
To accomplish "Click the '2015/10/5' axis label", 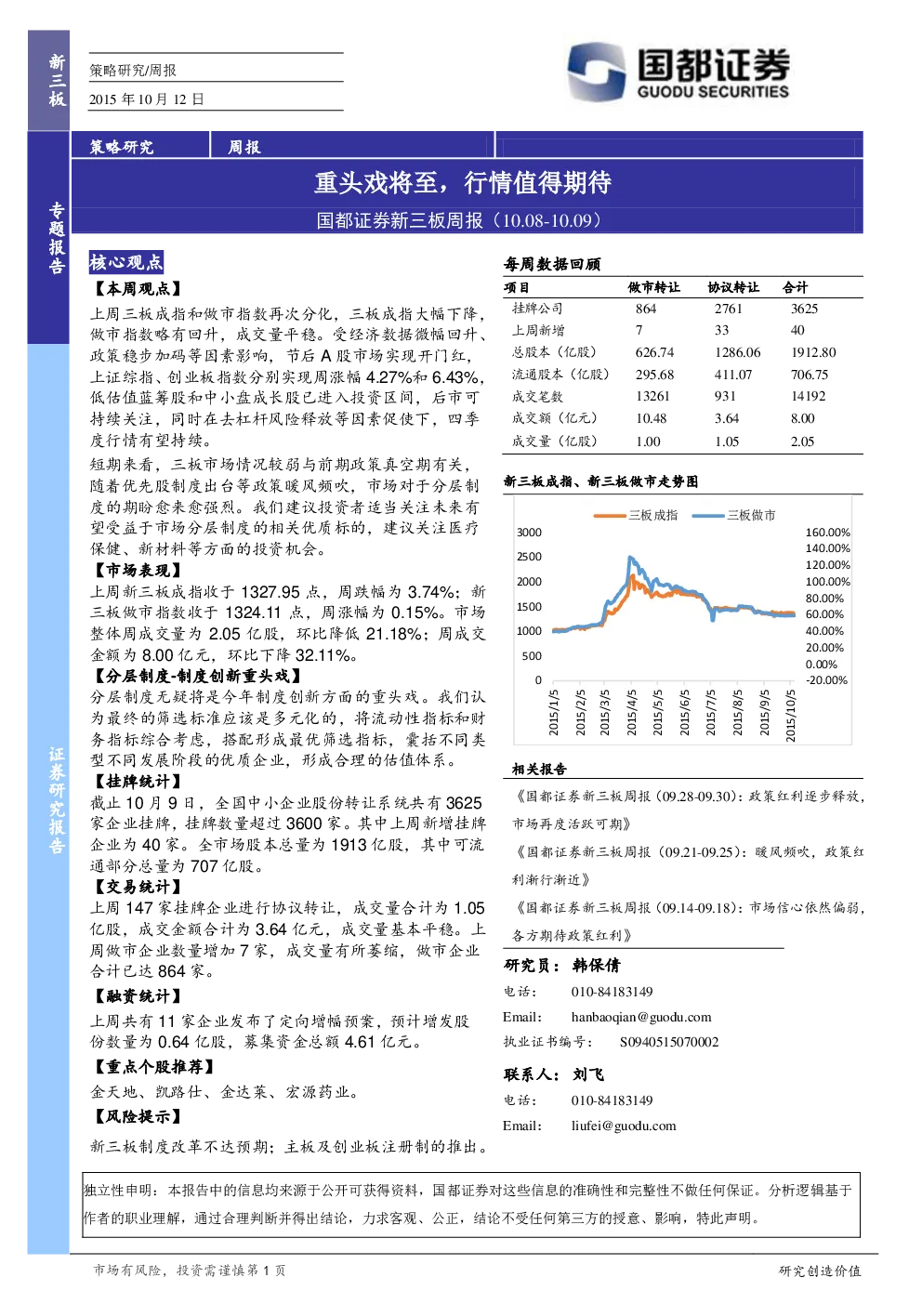I will pyautogui.click(x=791, y=715).
